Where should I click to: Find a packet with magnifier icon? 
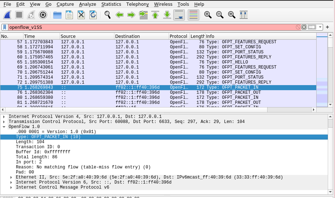point(108,15)
